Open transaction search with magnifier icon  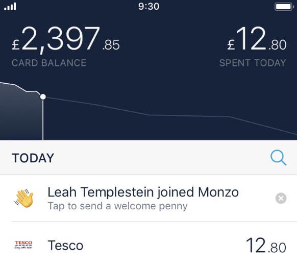(278, 158)
